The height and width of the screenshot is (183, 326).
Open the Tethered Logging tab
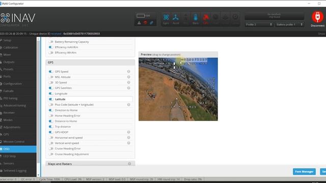(x=18, y=171)
